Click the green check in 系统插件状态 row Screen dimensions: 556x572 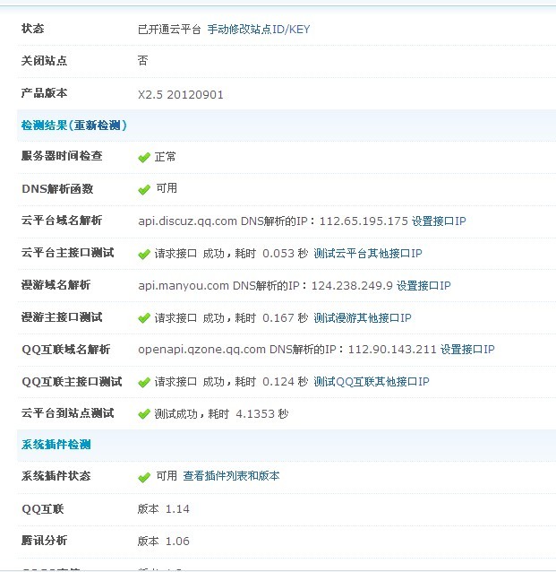144,477
